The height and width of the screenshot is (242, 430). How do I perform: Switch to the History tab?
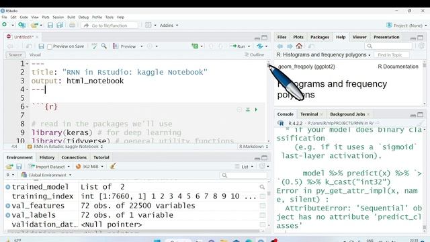tap(47, 157)
